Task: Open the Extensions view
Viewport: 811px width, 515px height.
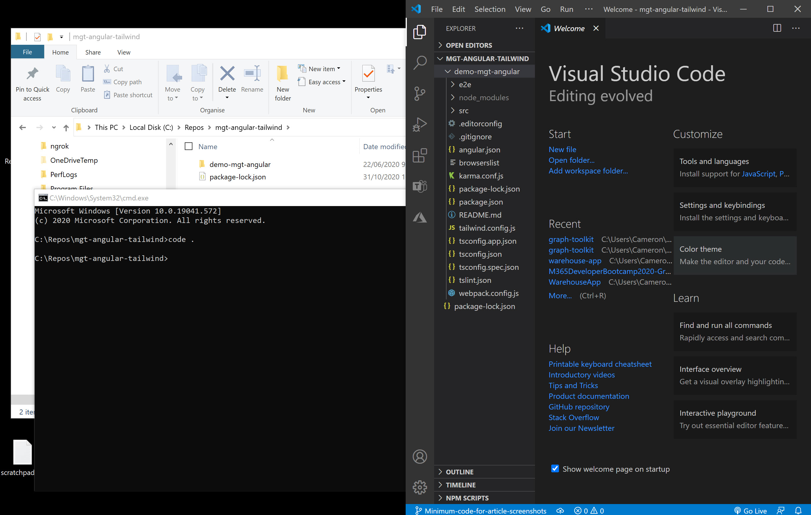Action: click(420, 155)
